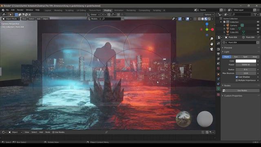Open the outliner filter dropdown

pyautogui.click(x=256, y=15)
